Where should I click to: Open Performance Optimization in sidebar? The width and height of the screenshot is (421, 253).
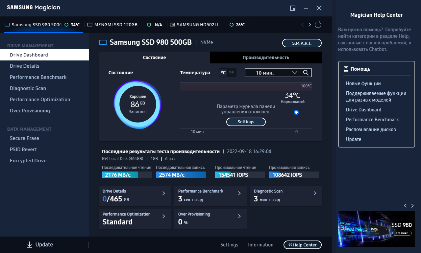coord(44,100)
